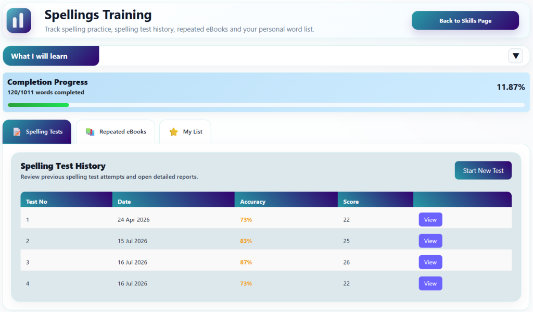Screen dimensions: 533x312
Task: Click the 11.87% completion percentage
Action: click(511, 87)
